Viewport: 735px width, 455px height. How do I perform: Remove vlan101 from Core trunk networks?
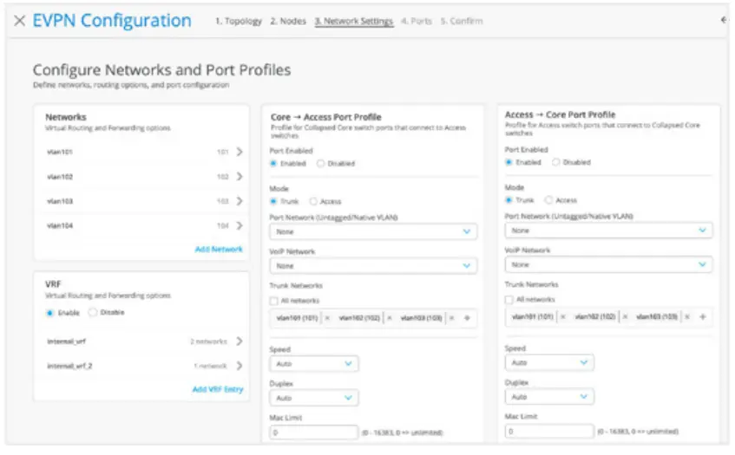click(x=327, y=319)
